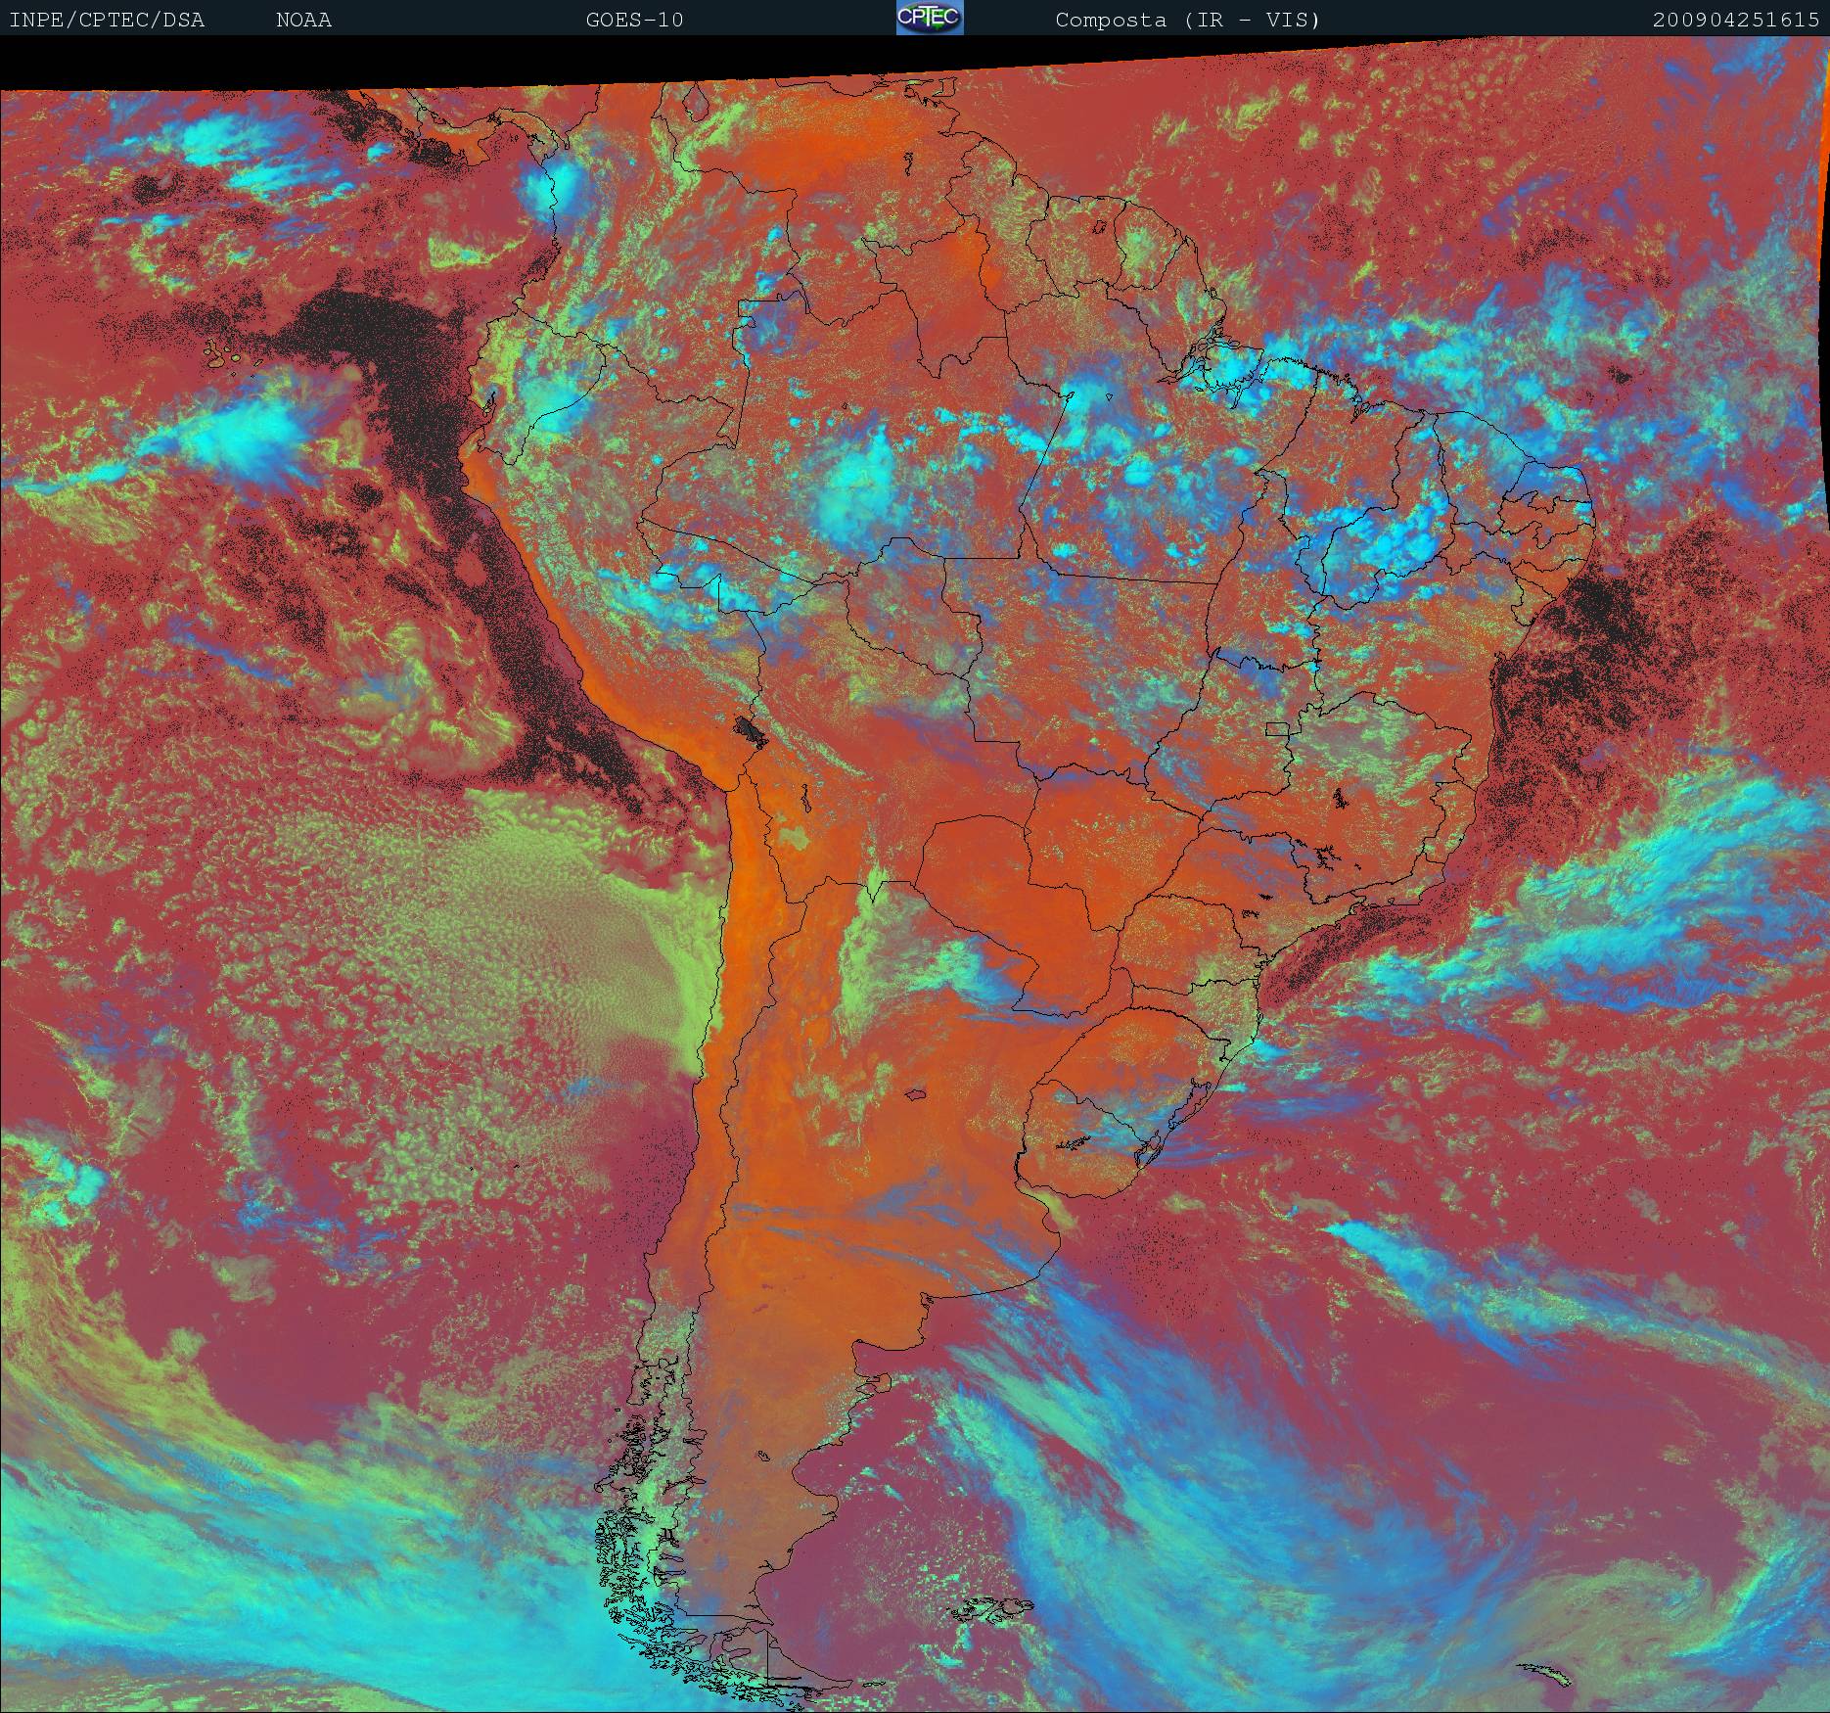Click the GOES-10 satellite label

[634, 20]
